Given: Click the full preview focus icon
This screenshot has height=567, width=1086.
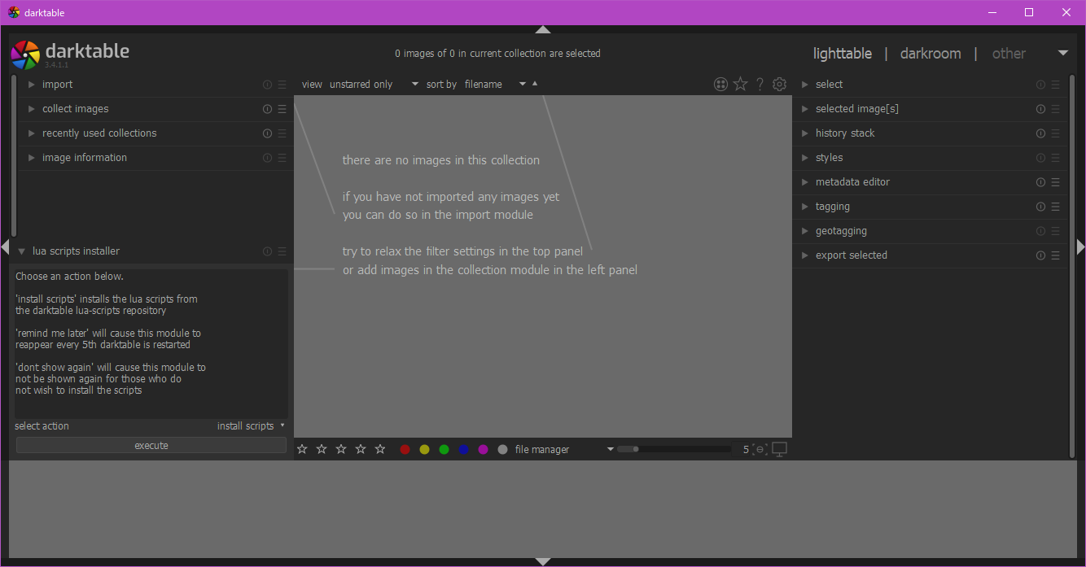Looking at the screenshot, I should click(x=760, y=449).
